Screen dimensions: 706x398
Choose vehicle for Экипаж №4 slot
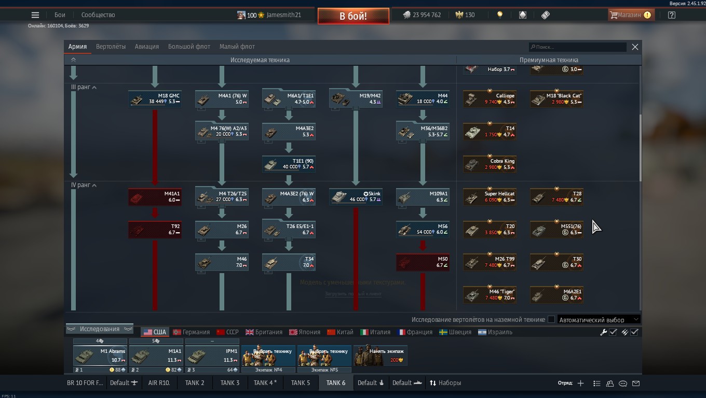pos(268,356)
